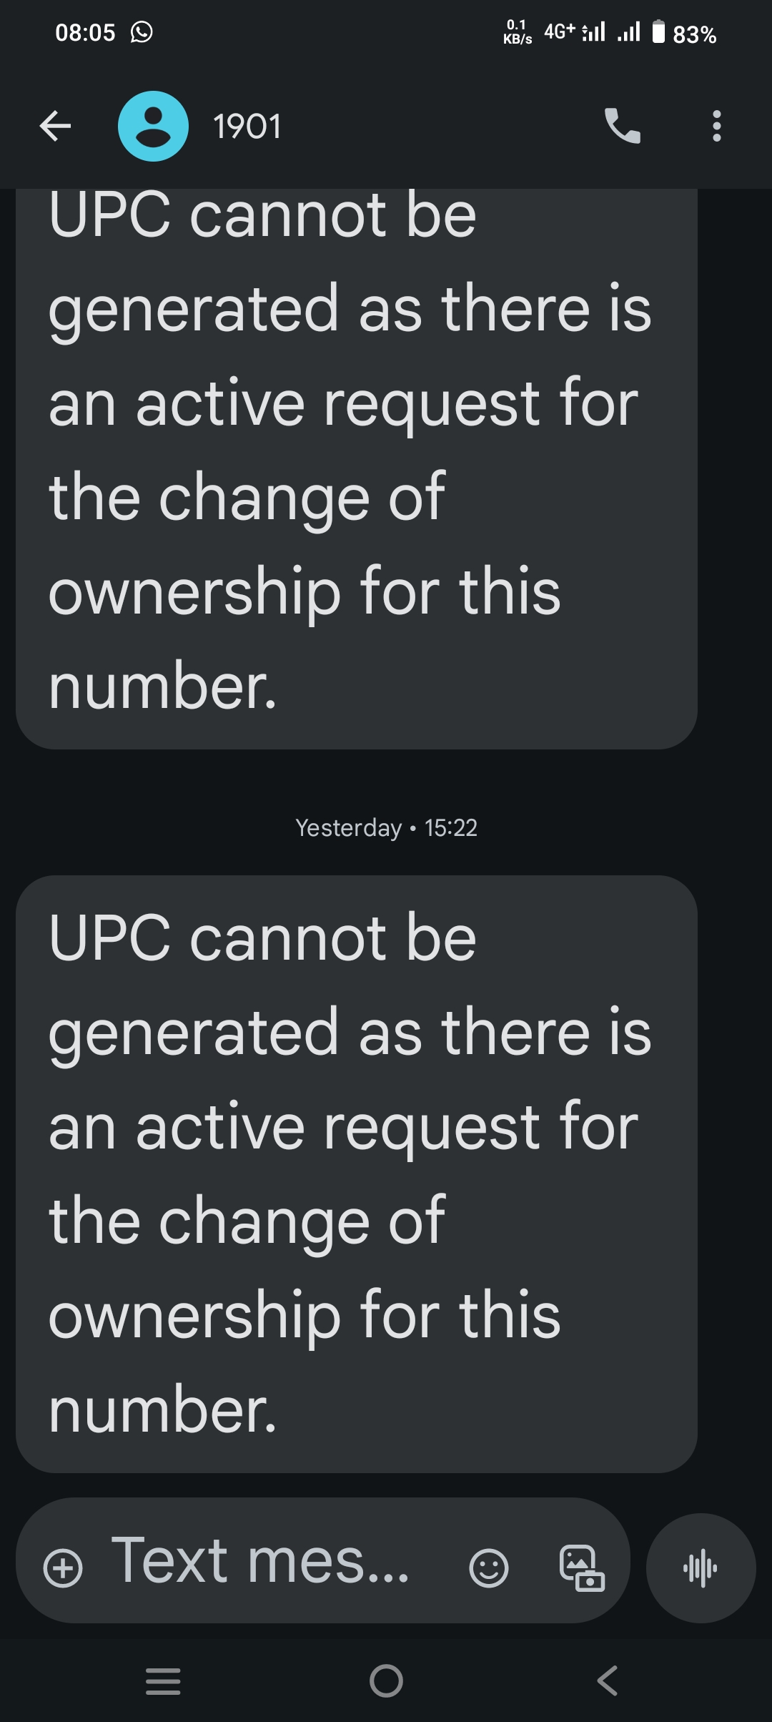The width and height of the screenshot is (772, 1722).
Task: Open the emoji picker
Action: pyautogui.click(x=489, y=1568)
